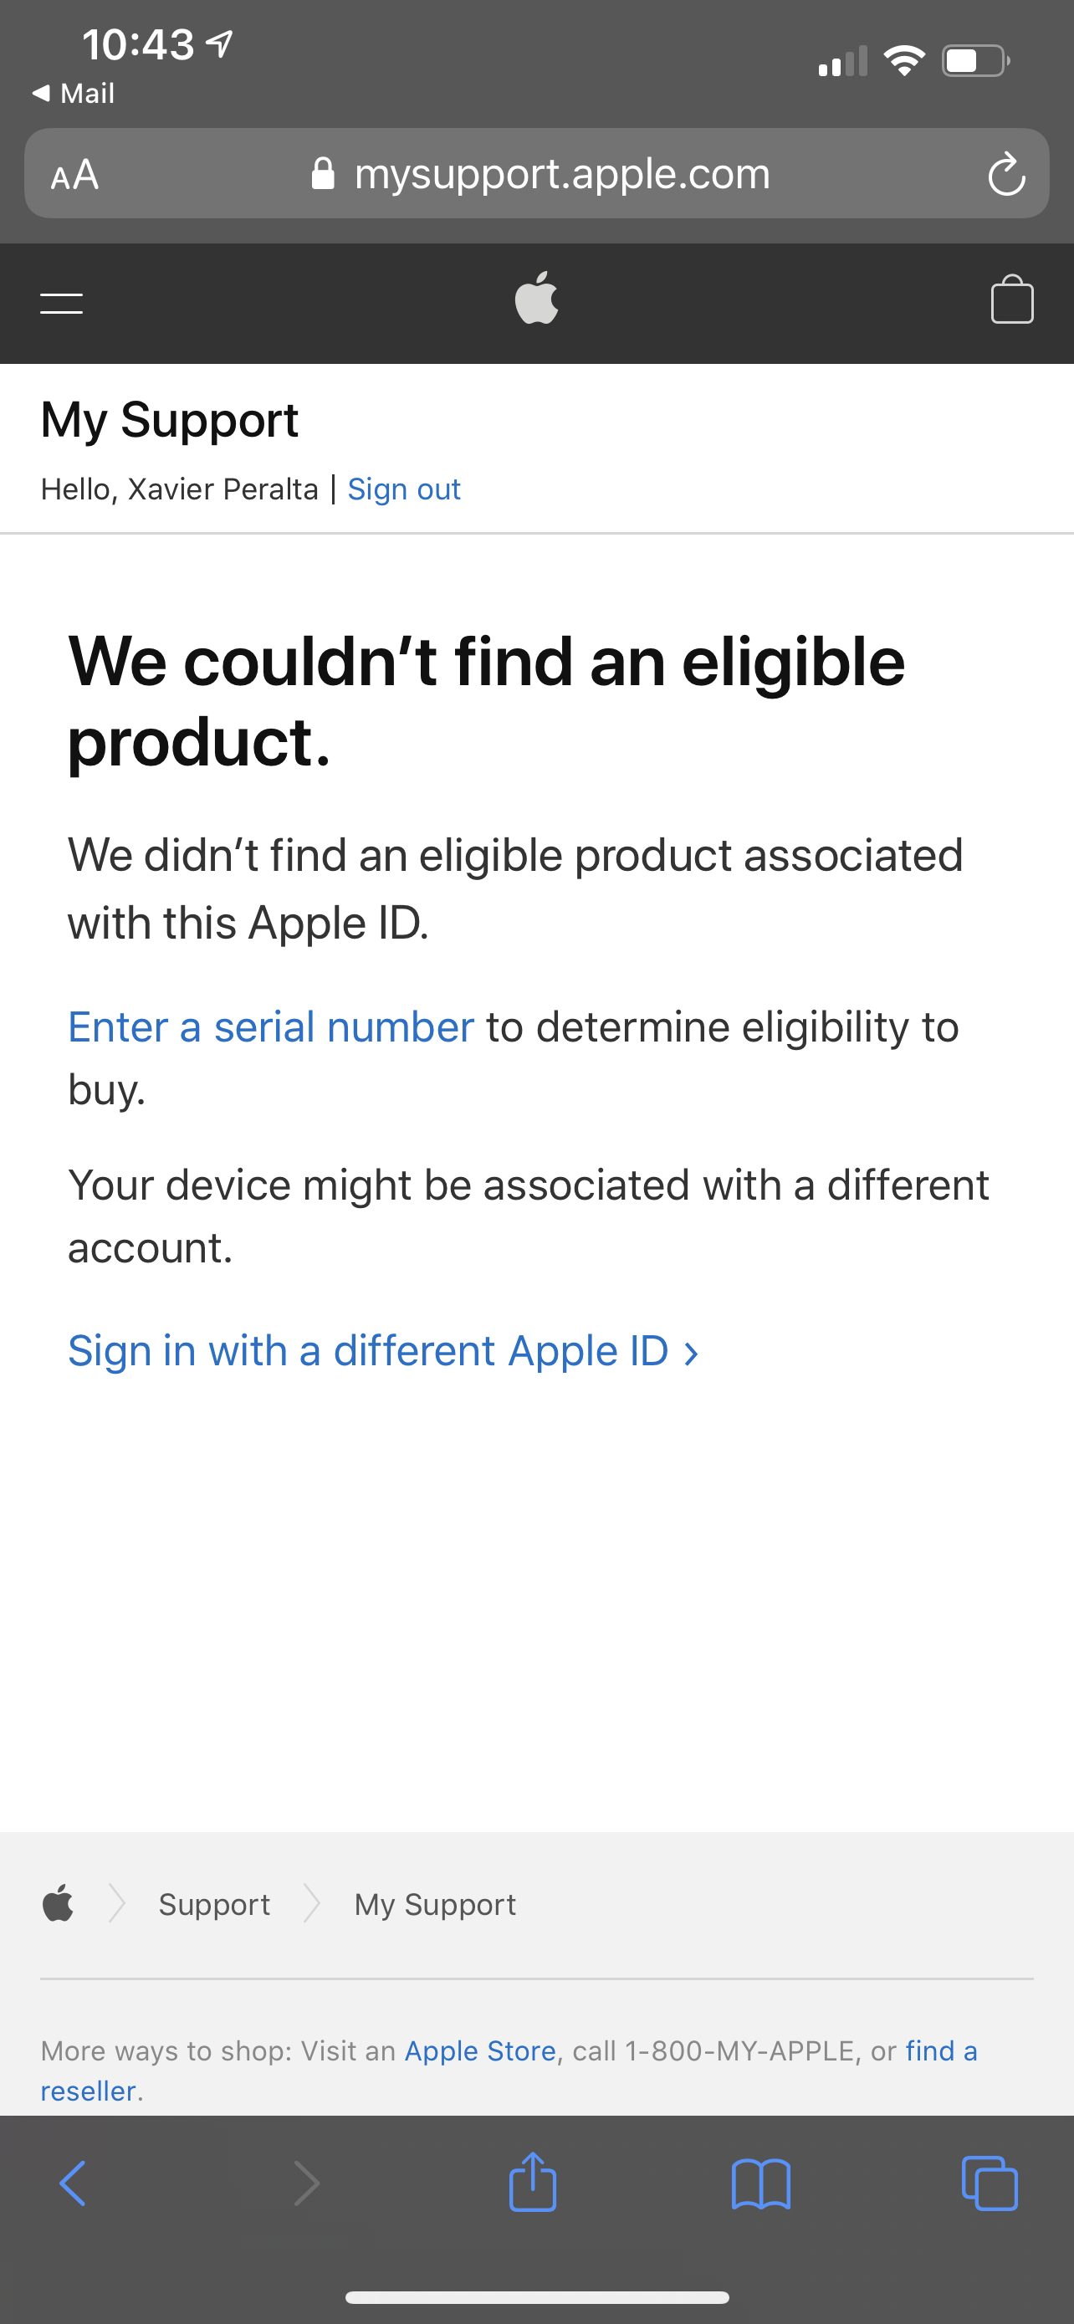Open Safari bookmarks book icon
The height and width of the screenshot is (2324, 1074).
pyautogui.click(x=761, y=2184)
